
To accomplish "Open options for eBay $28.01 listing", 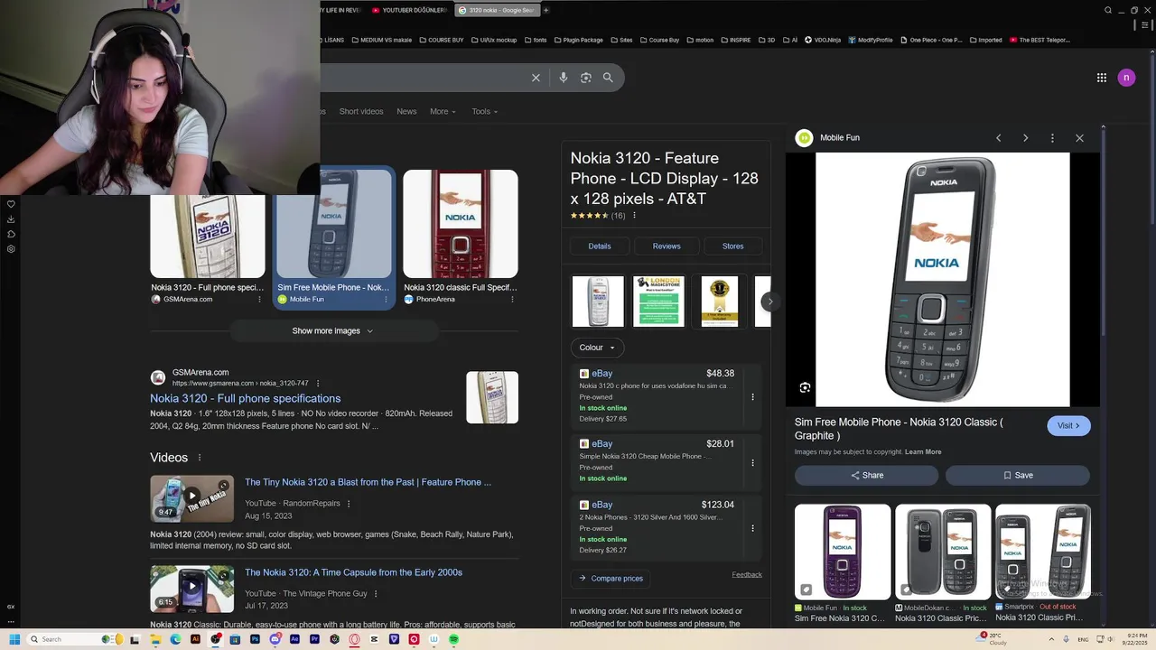I will tap(752, 462).
